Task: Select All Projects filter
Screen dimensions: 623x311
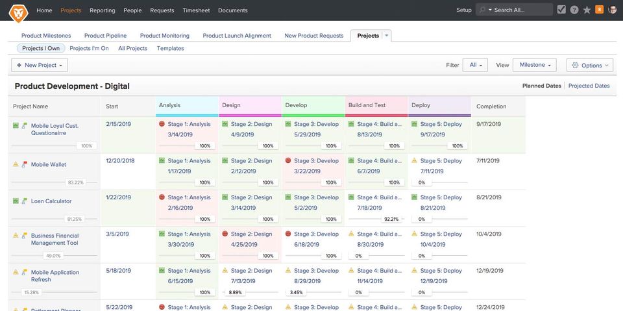Action: tap(132, 48)
